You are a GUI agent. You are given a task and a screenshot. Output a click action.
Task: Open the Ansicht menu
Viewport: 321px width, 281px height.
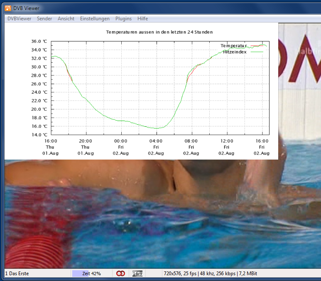pyautogui.click(x=66, y=19)
